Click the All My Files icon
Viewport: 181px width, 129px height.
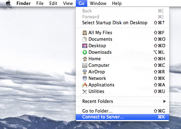coord(85,33)
